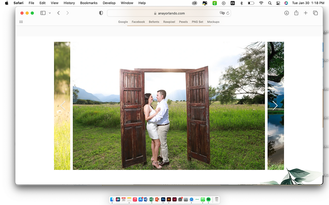329x205 pixels.
Task: Open the History menu
Action: click(69, 3)
